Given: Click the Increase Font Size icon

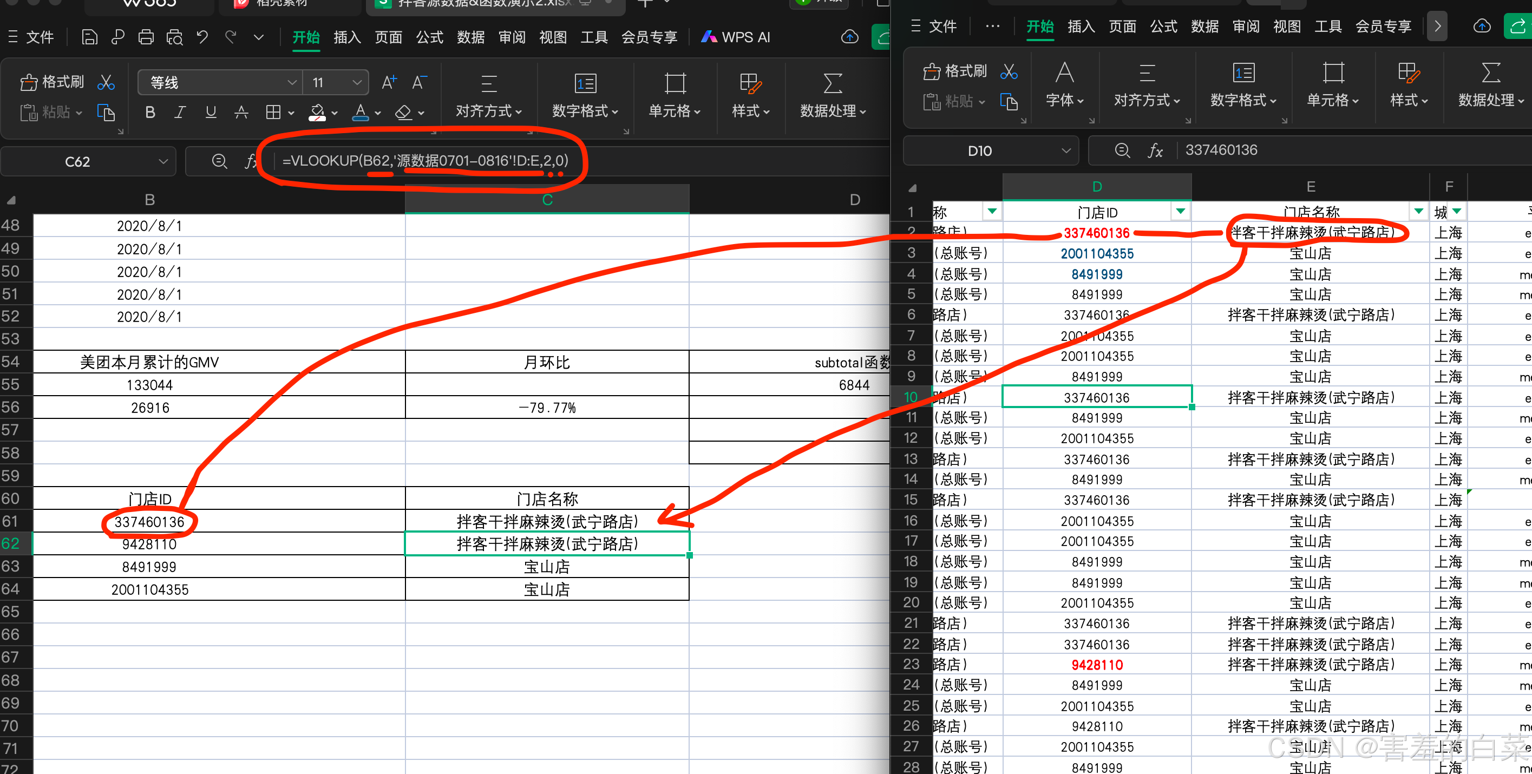Looking at the screenshot, I should pos(389,82).
